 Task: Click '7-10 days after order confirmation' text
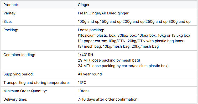(x=108, y=99)
